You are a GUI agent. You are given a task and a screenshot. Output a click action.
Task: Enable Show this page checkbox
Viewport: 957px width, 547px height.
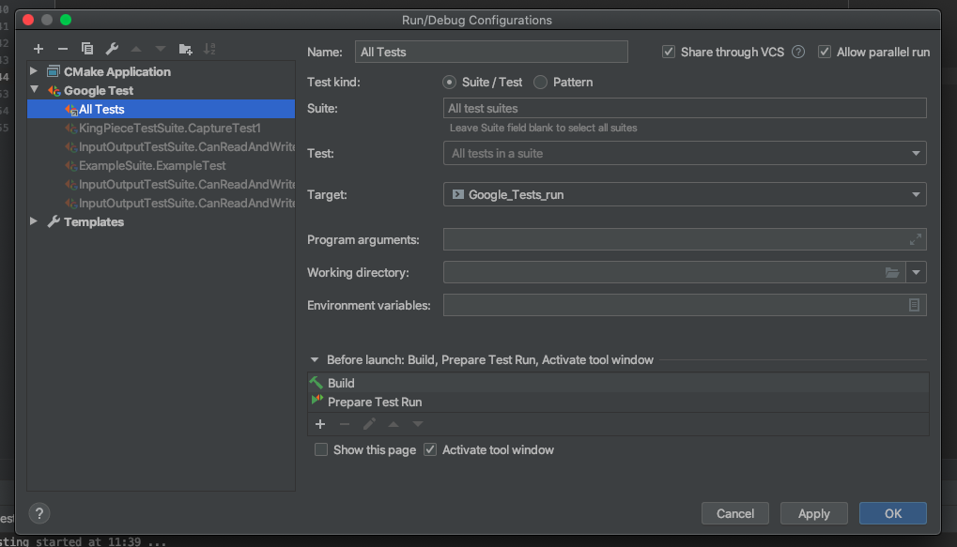click(x=321, y=450)
